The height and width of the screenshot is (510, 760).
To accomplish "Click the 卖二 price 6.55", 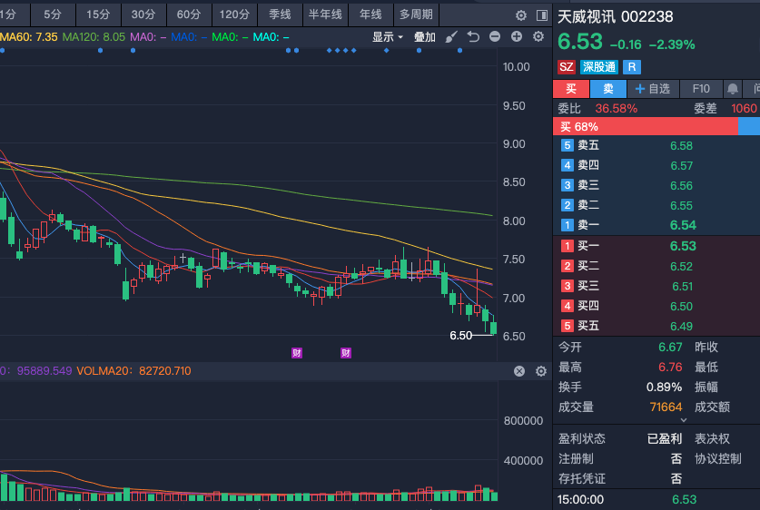I will click(x=682, y=206).
